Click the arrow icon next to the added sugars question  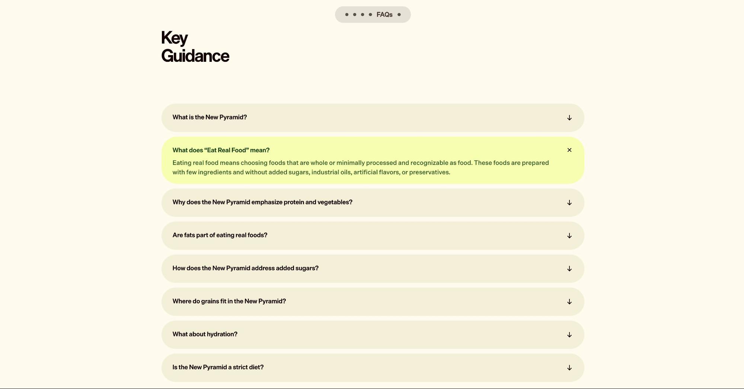tap(569, 269)
